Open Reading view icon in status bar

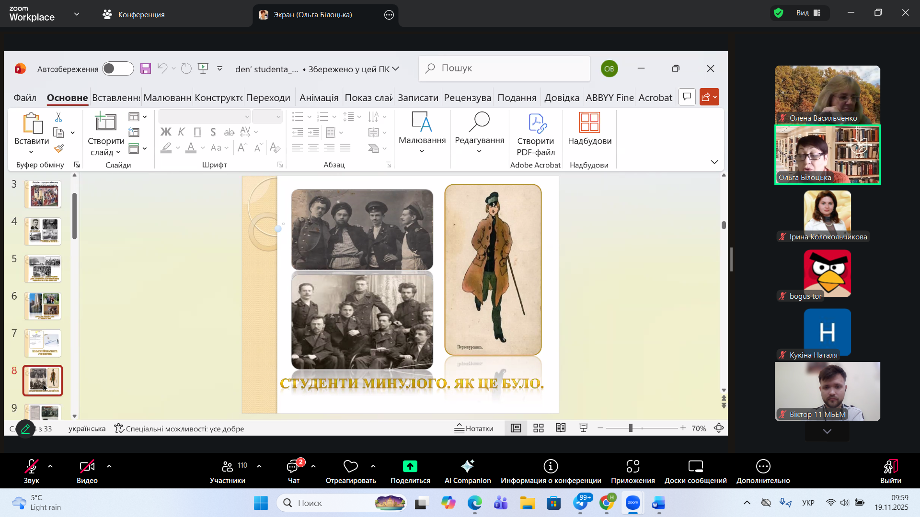point(561,428)
